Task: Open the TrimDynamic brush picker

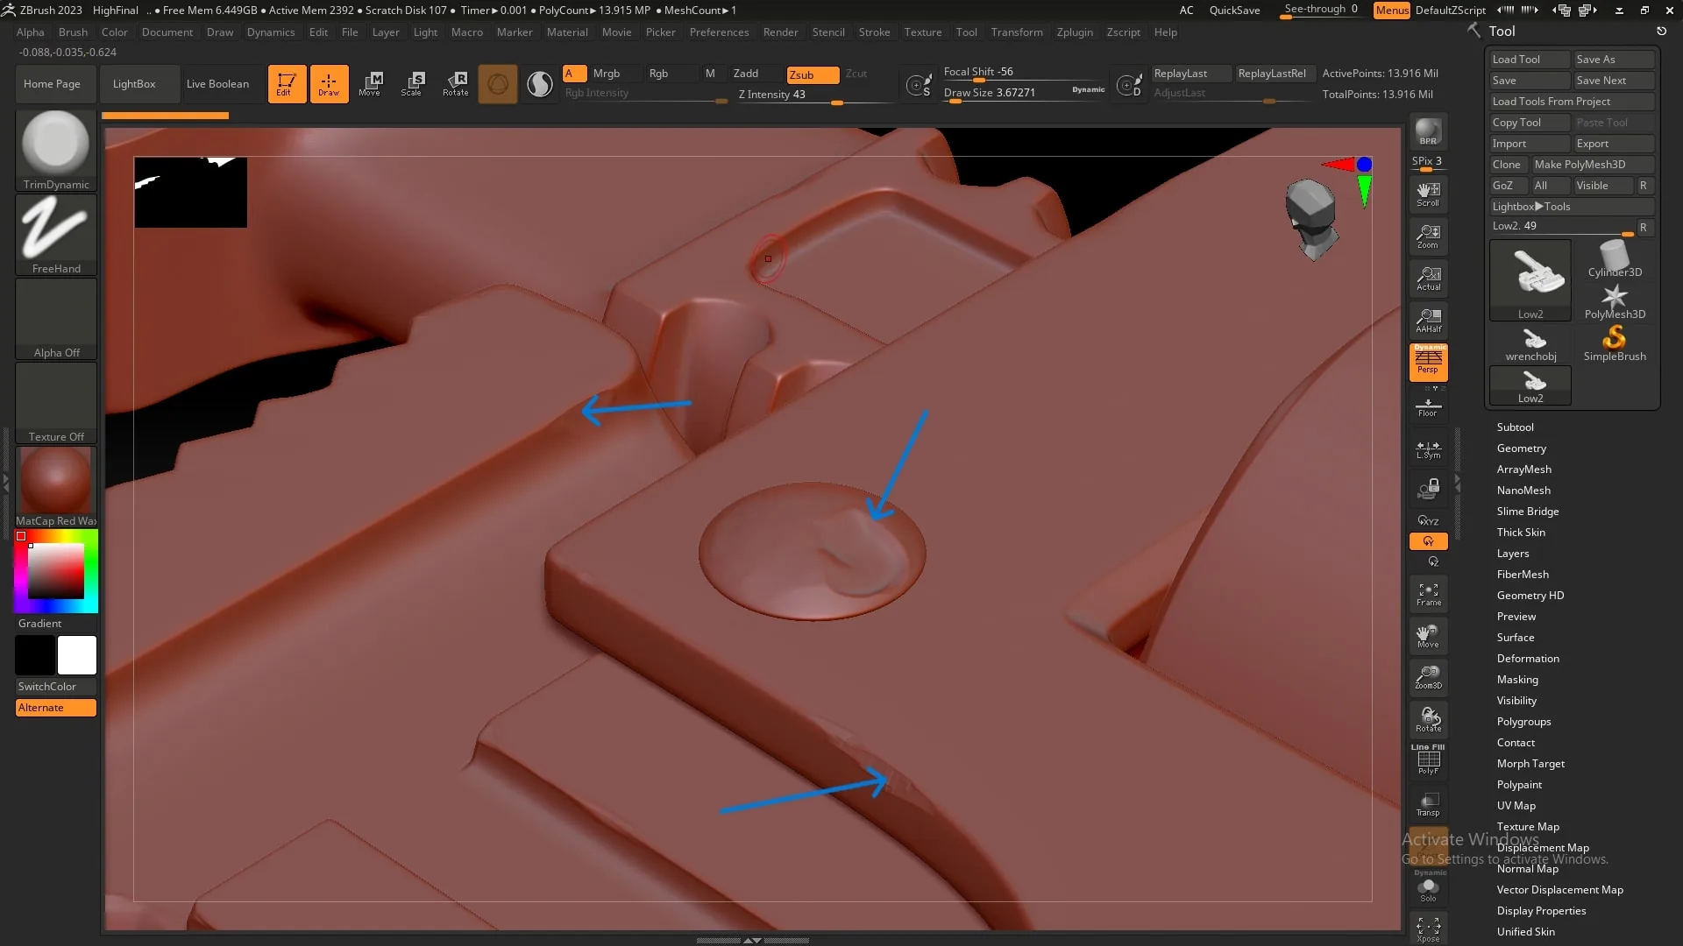Action: (x=56, y=150)
